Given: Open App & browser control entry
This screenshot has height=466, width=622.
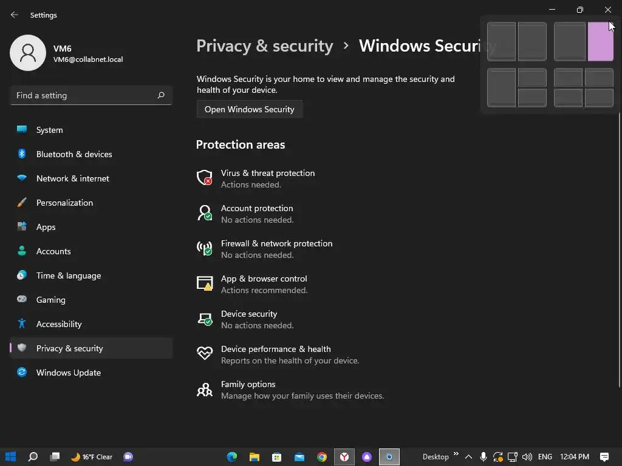Looking at the screenshot, I should [264, 285].
